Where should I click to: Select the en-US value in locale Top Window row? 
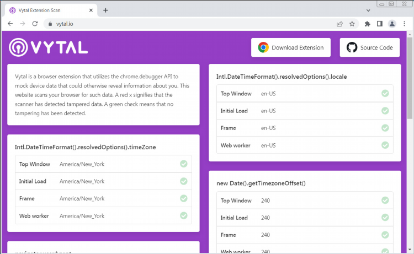pyautogui.click(x=268, y=94)
